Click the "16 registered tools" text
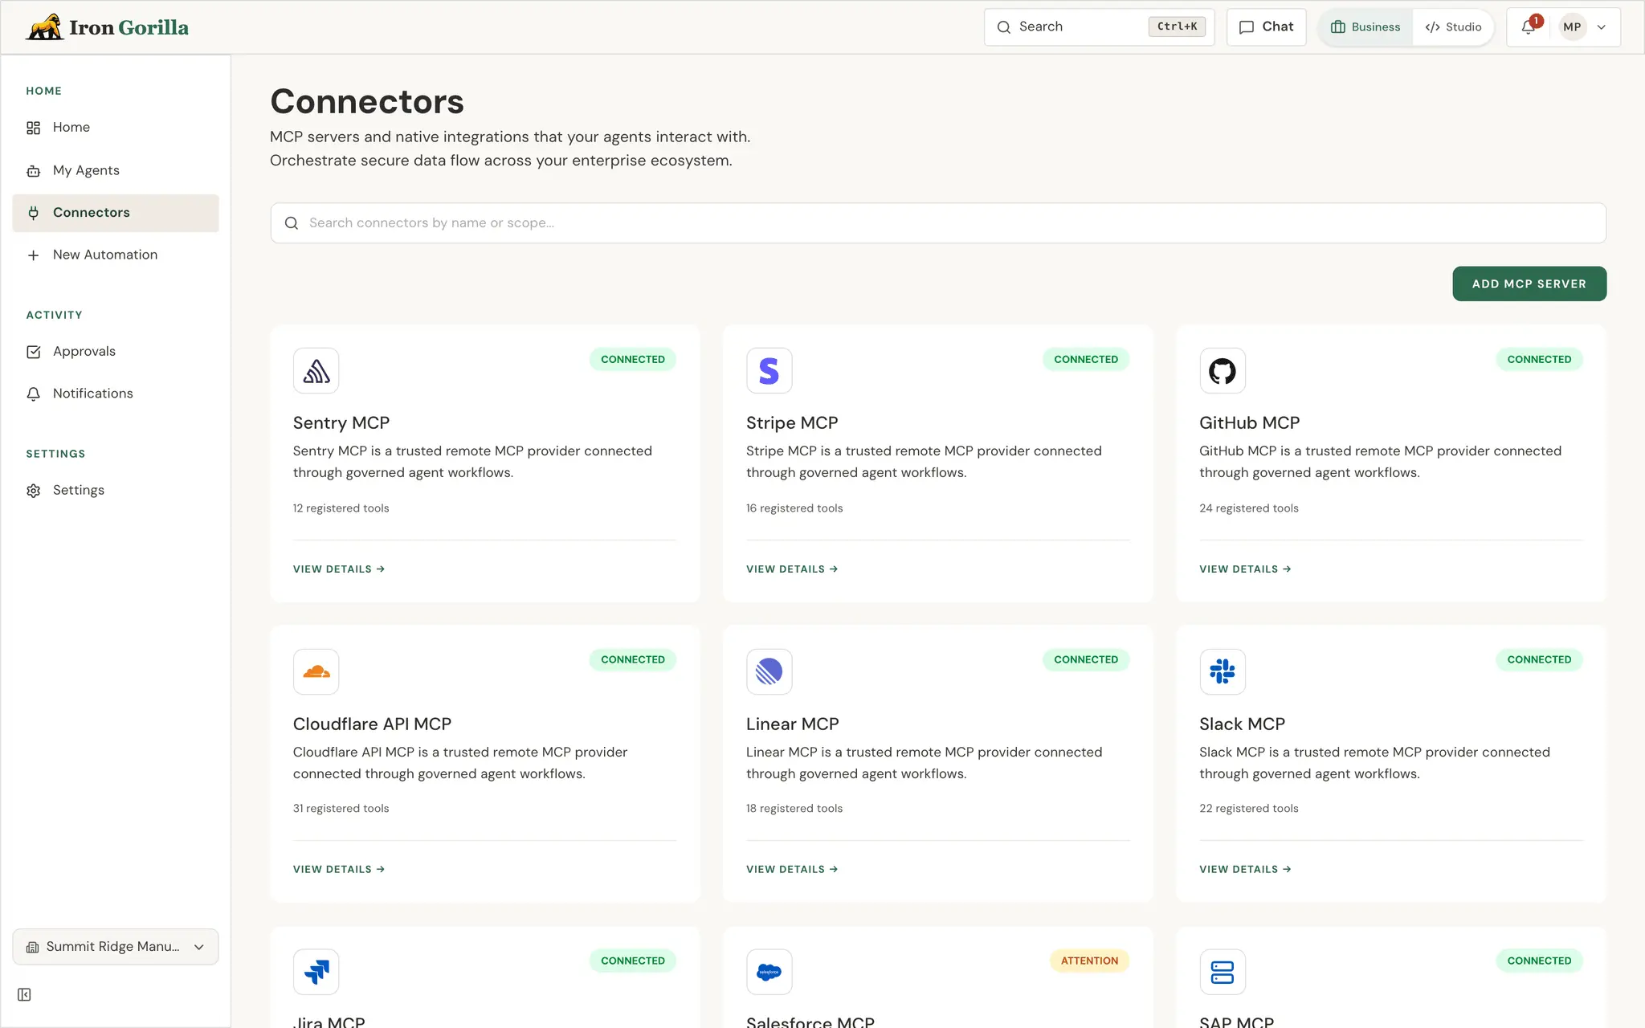The width and height of the screenshot is (1645, 1028). click(x=794, y=508)
